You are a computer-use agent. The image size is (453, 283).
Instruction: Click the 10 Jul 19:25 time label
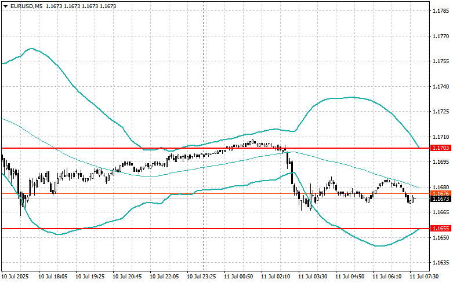[90, 277]
